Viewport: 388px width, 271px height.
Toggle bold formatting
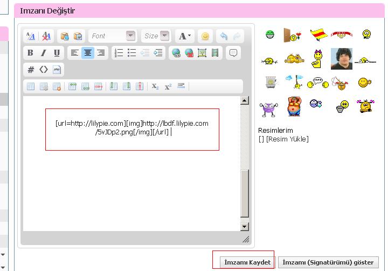30,53
